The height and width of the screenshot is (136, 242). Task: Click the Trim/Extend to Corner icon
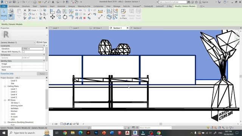(71, 17)
